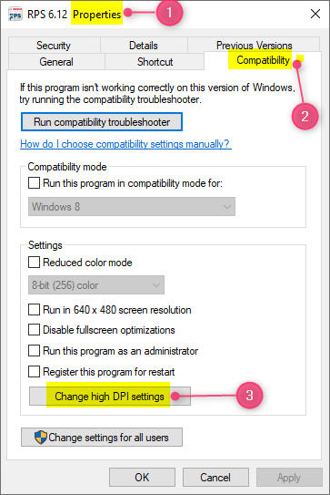Open the Windows 8 compatibility mode dropdown

coord(132,207)
